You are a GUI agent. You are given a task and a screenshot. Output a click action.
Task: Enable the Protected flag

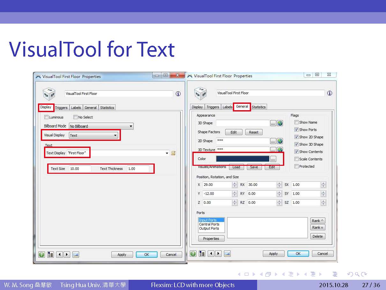pyautogui.click(x=296, y=166)
